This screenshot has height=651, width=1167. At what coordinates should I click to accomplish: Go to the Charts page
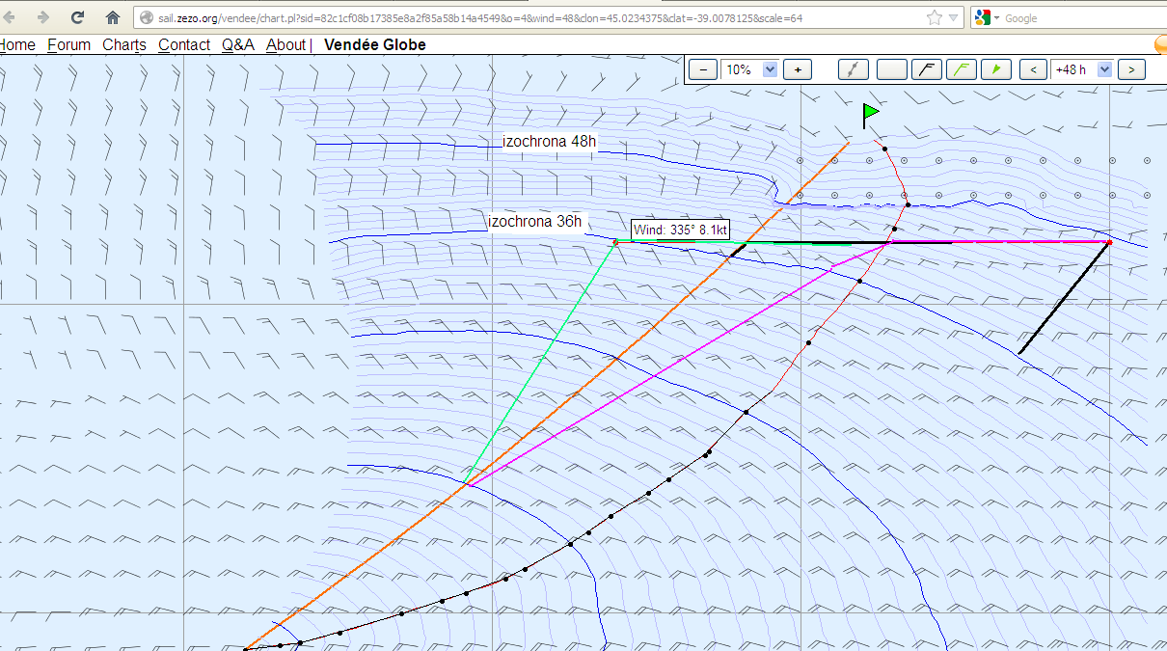click(x=124, y=44)
